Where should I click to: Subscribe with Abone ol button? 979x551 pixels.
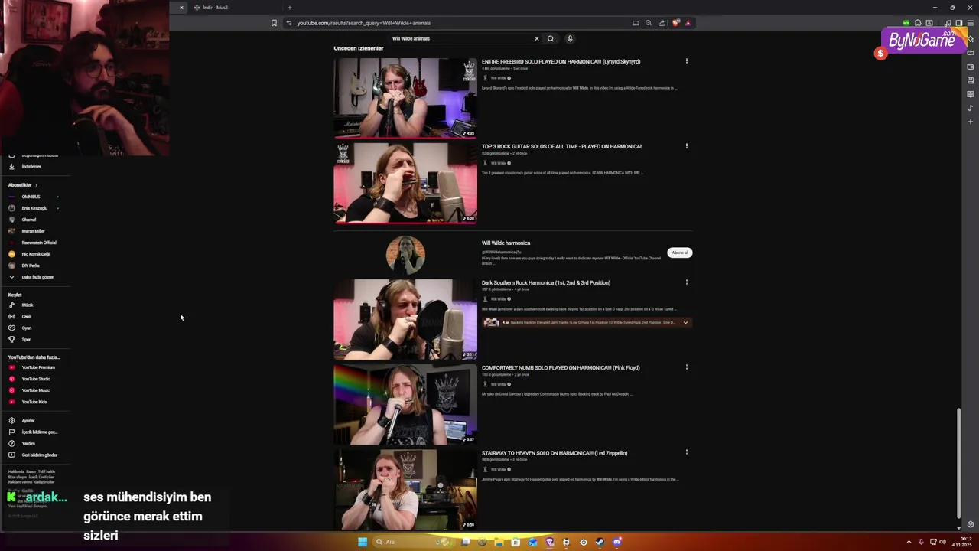pyautogui.click(x=679, y=253)
